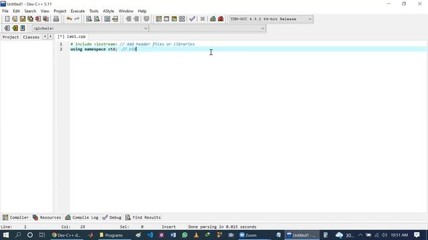Create a new source file icon
The height and width of the screenshot is (240, 428).
point(7,19)
